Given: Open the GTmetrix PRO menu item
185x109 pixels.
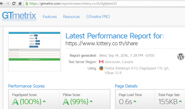Looking at the screenshot, I should coord(98,17).
